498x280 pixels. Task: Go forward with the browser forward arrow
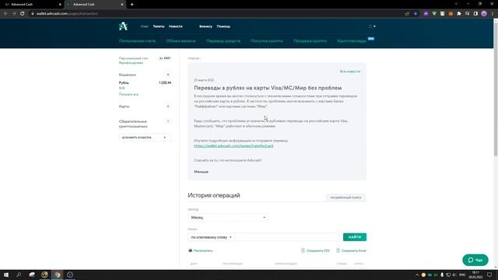click(x=14, y=14)
